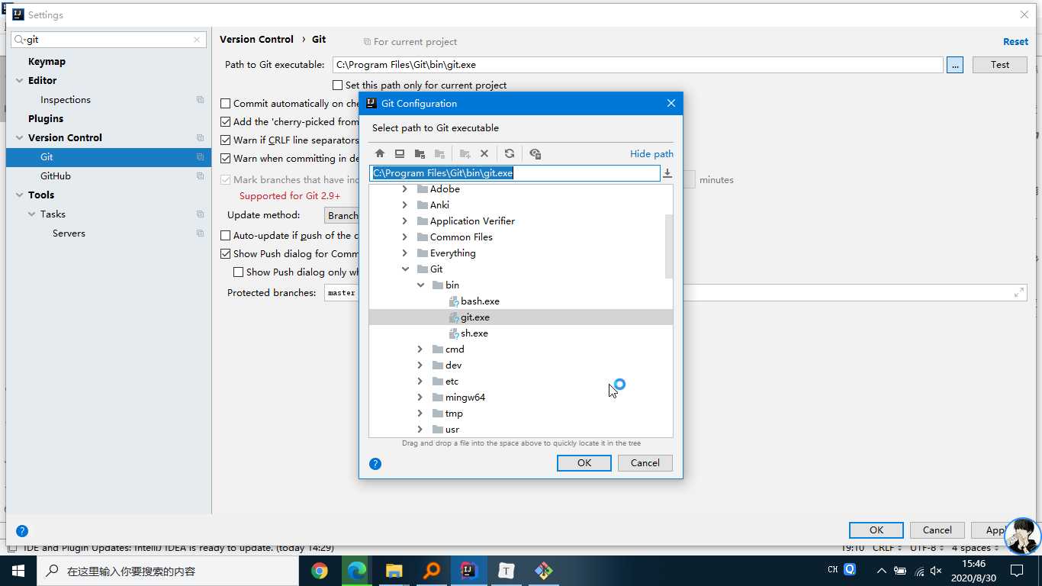Open browse (...) button for Git path
The height and width of the screenshot is (586, 1042).
(x=955, y=65)
